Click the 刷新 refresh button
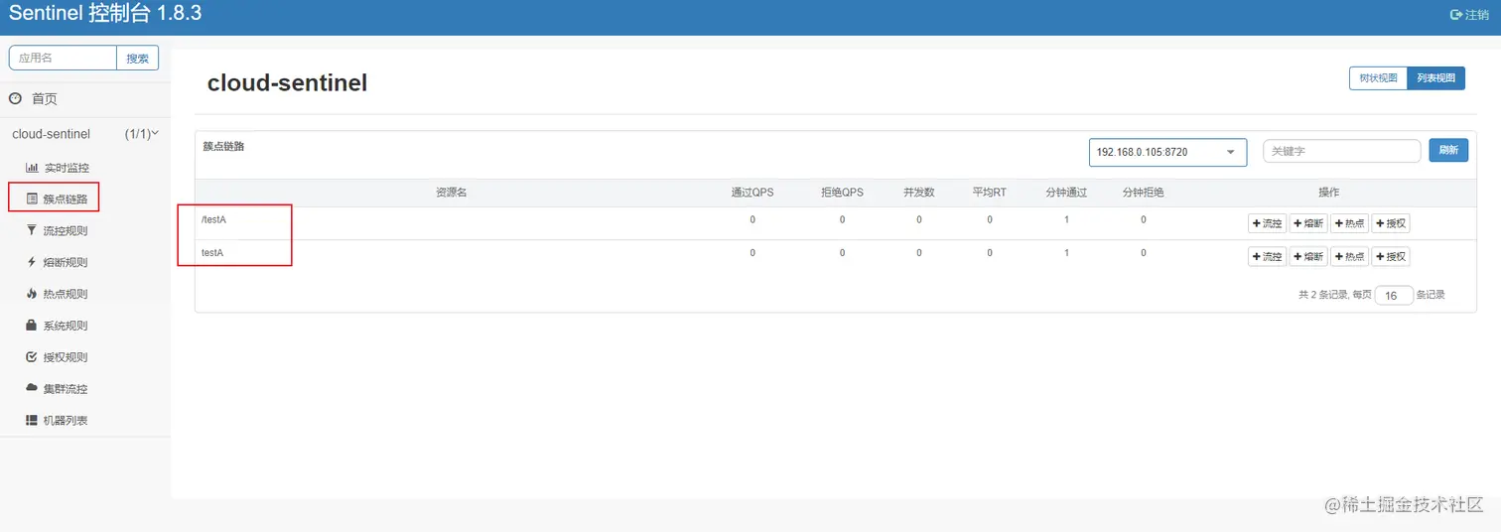 click(1448, 150)
